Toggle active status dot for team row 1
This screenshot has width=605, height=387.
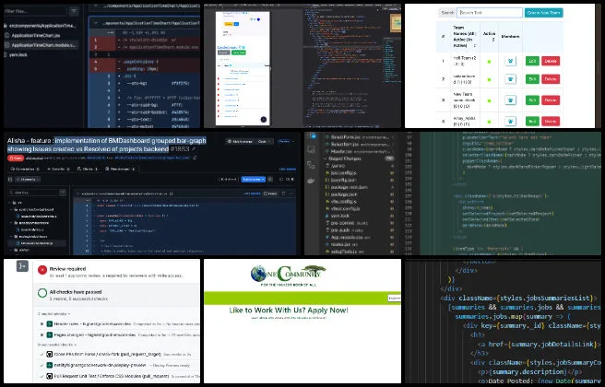(x=489, y=62)
